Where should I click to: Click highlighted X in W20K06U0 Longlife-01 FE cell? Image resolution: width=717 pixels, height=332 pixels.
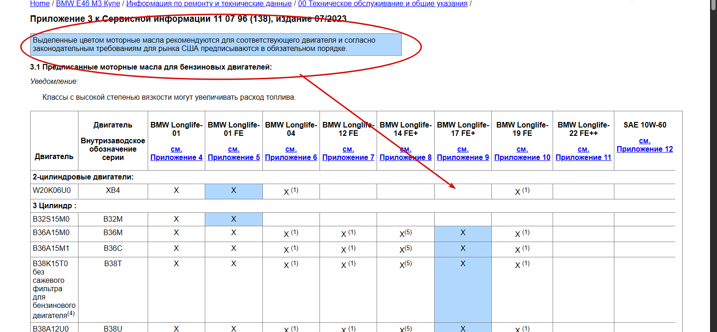click(234, 191)
